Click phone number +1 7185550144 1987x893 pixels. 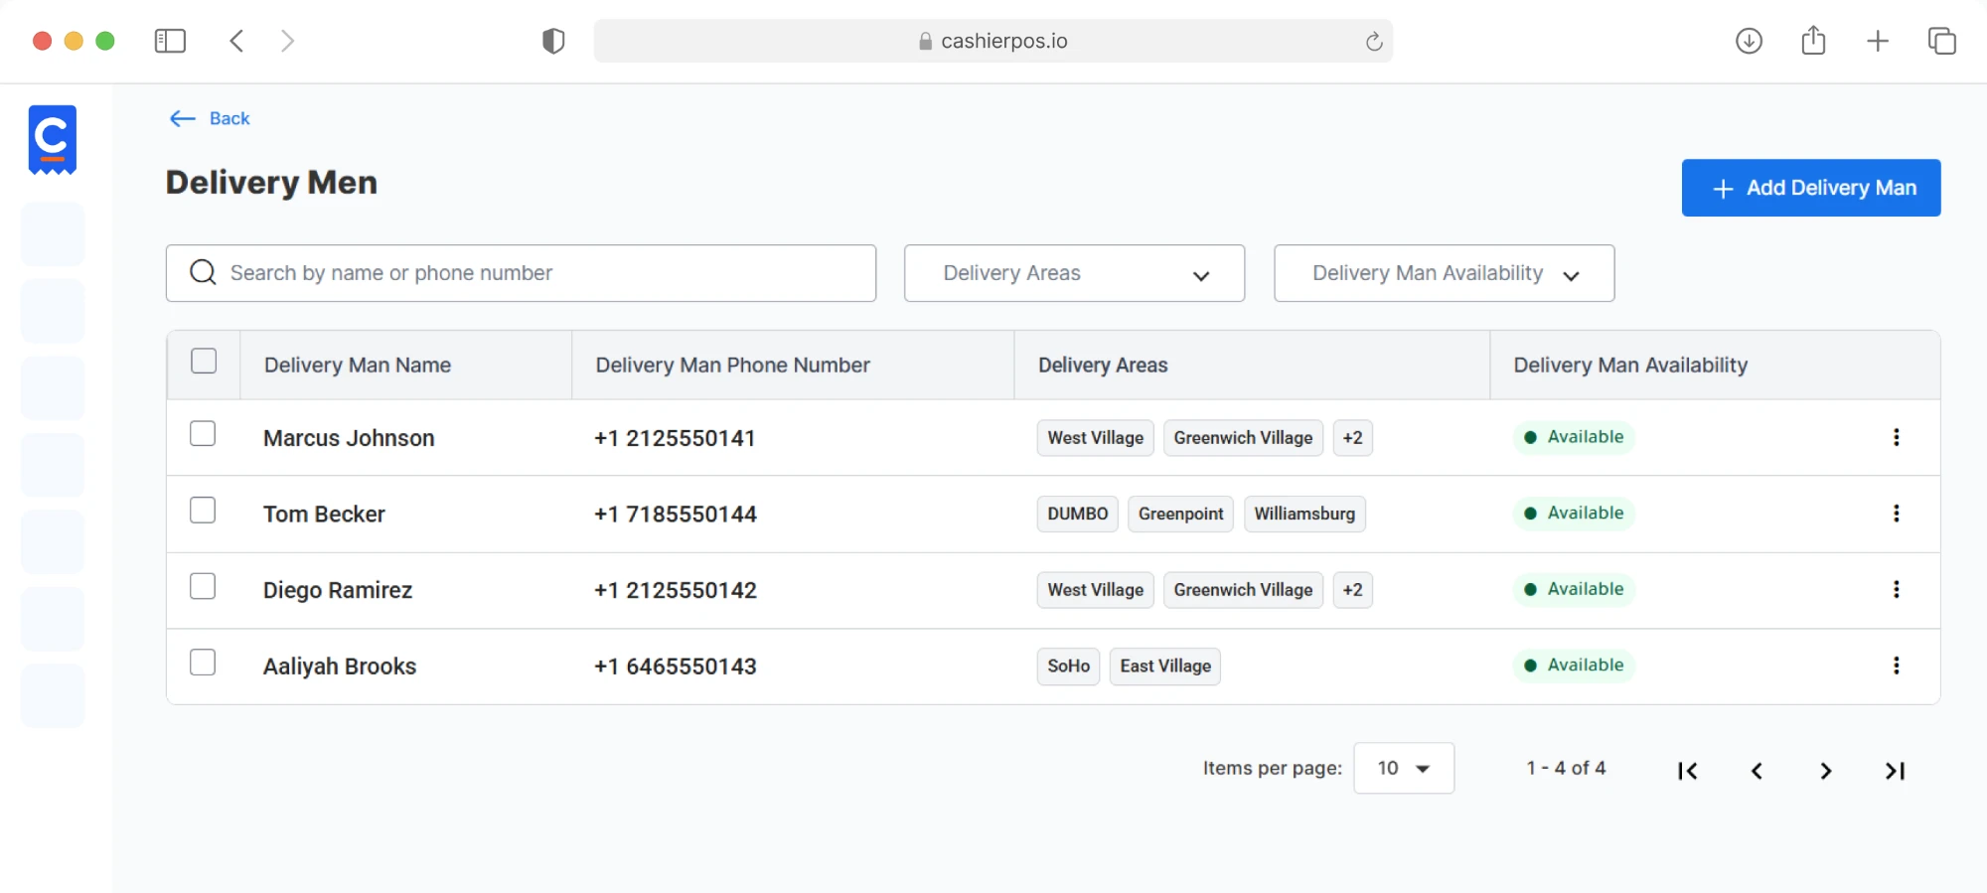tap(676, 515)
